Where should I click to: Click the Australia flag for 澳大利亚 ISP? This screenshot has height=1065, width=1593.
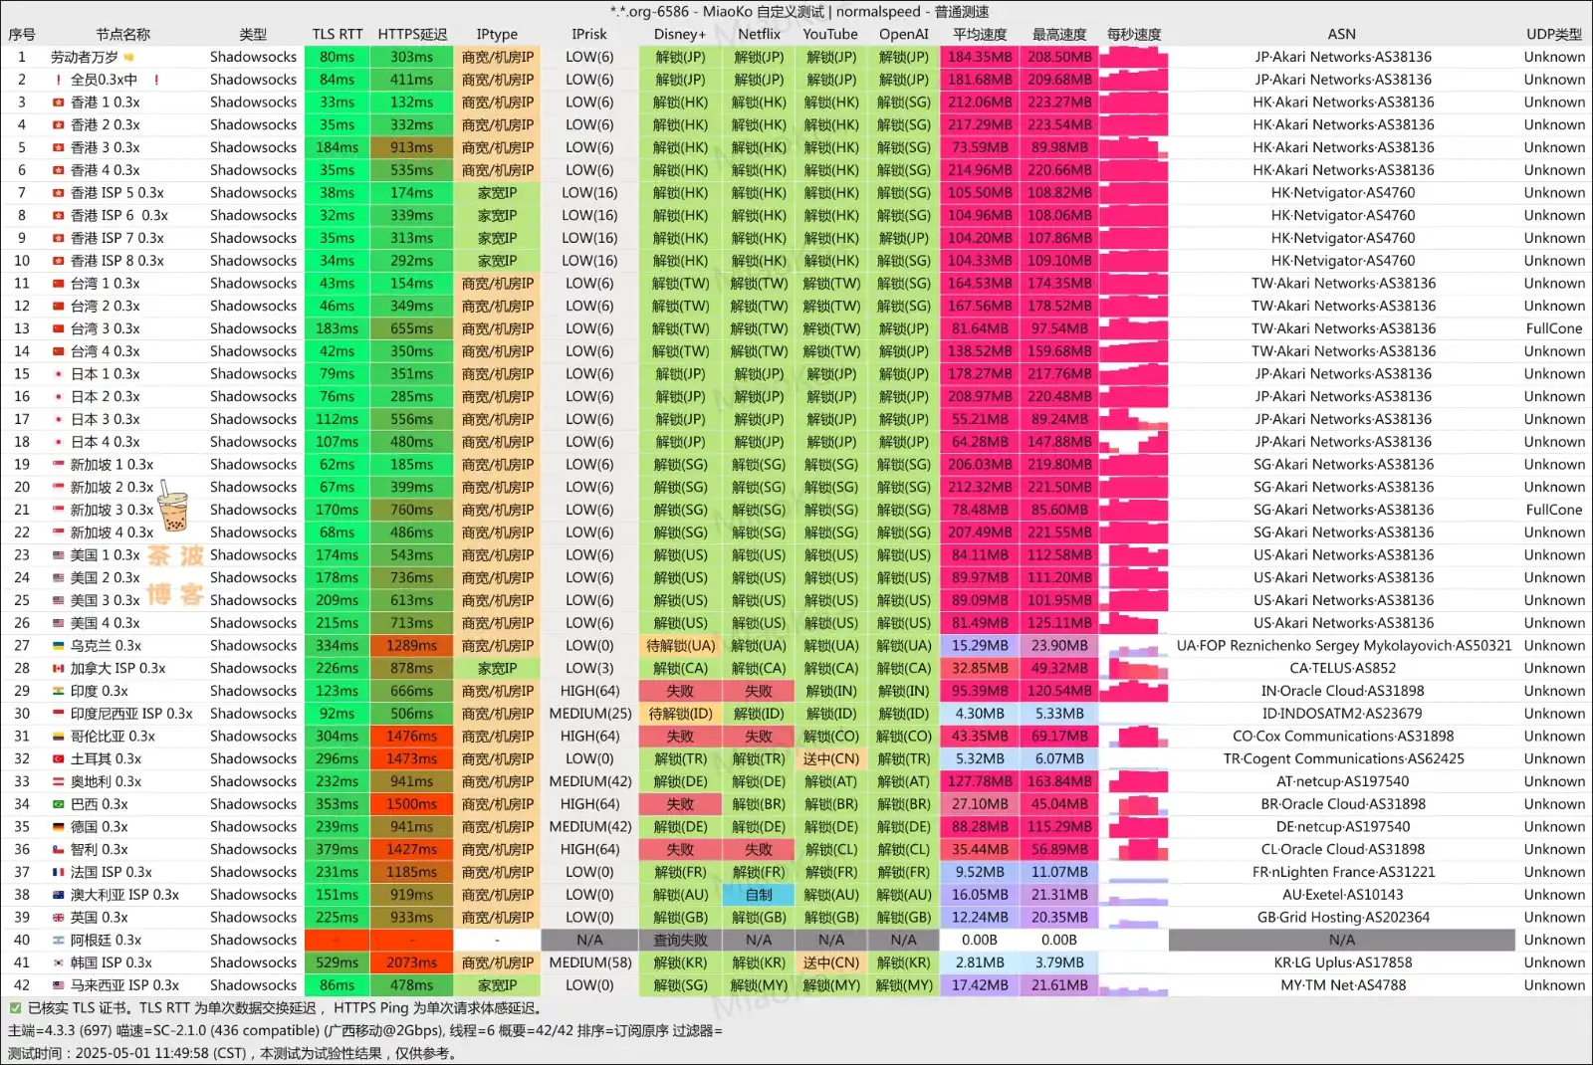tap(59, 895)
